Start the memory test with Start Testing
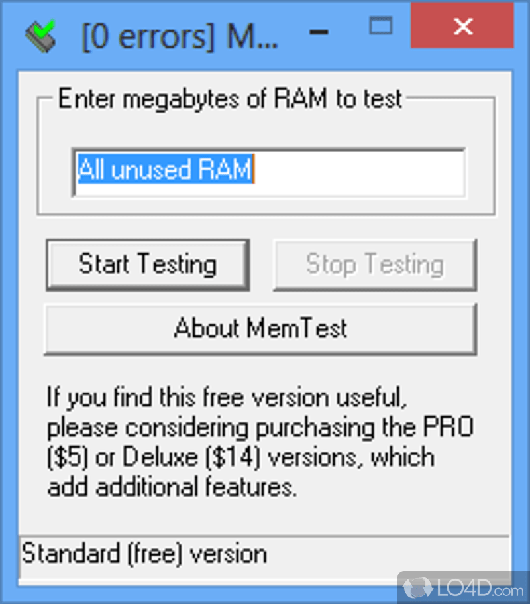This screenshot has width=530, height=604. coord(148,265)
